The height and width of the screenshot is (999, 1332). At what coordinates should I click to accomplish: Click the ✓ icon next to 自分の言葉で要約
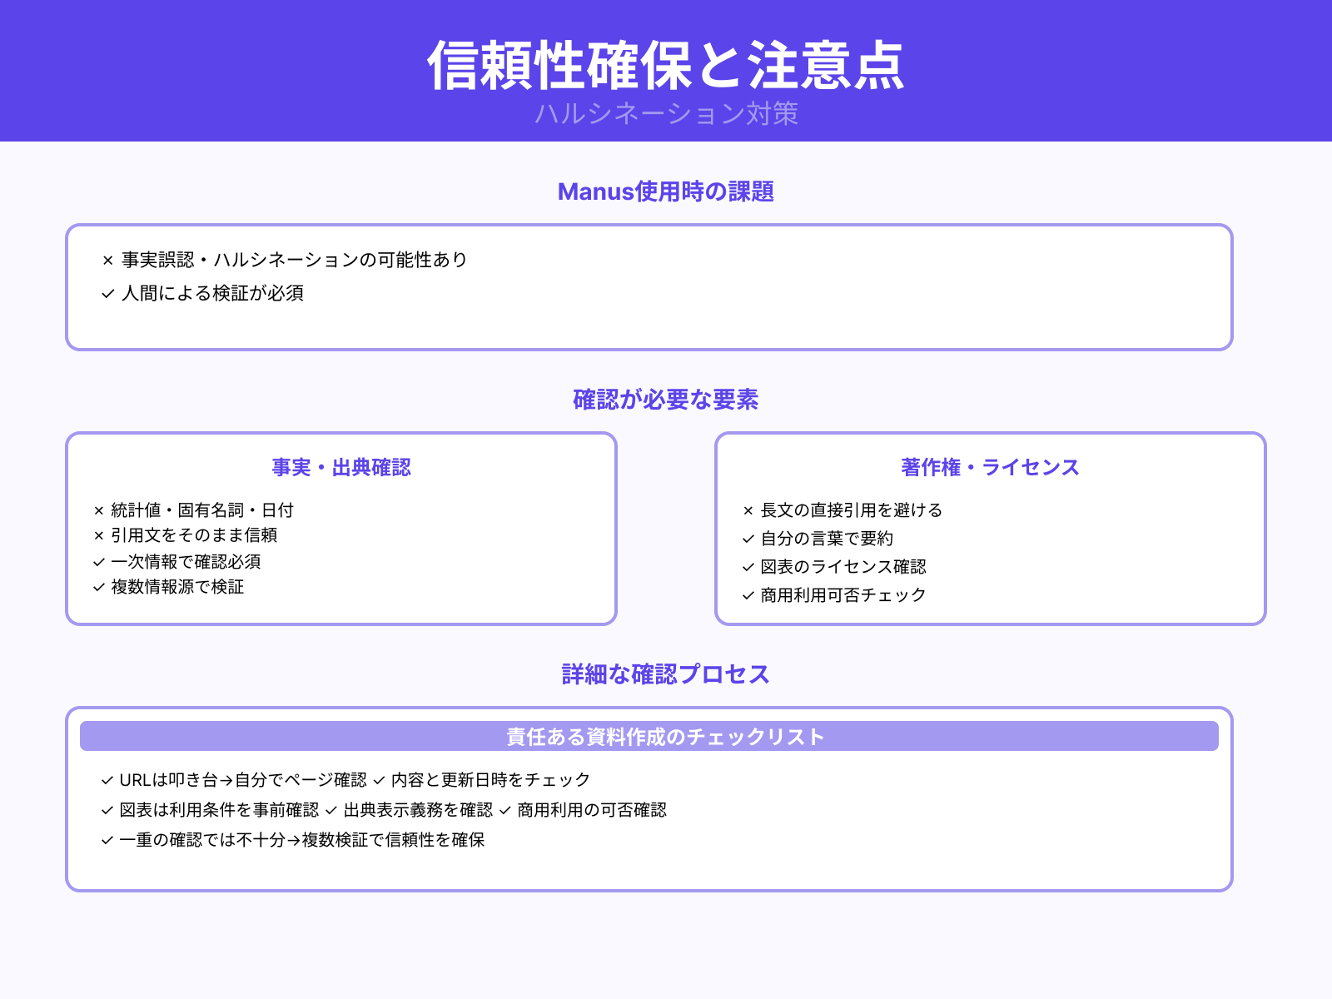(746, 538)
